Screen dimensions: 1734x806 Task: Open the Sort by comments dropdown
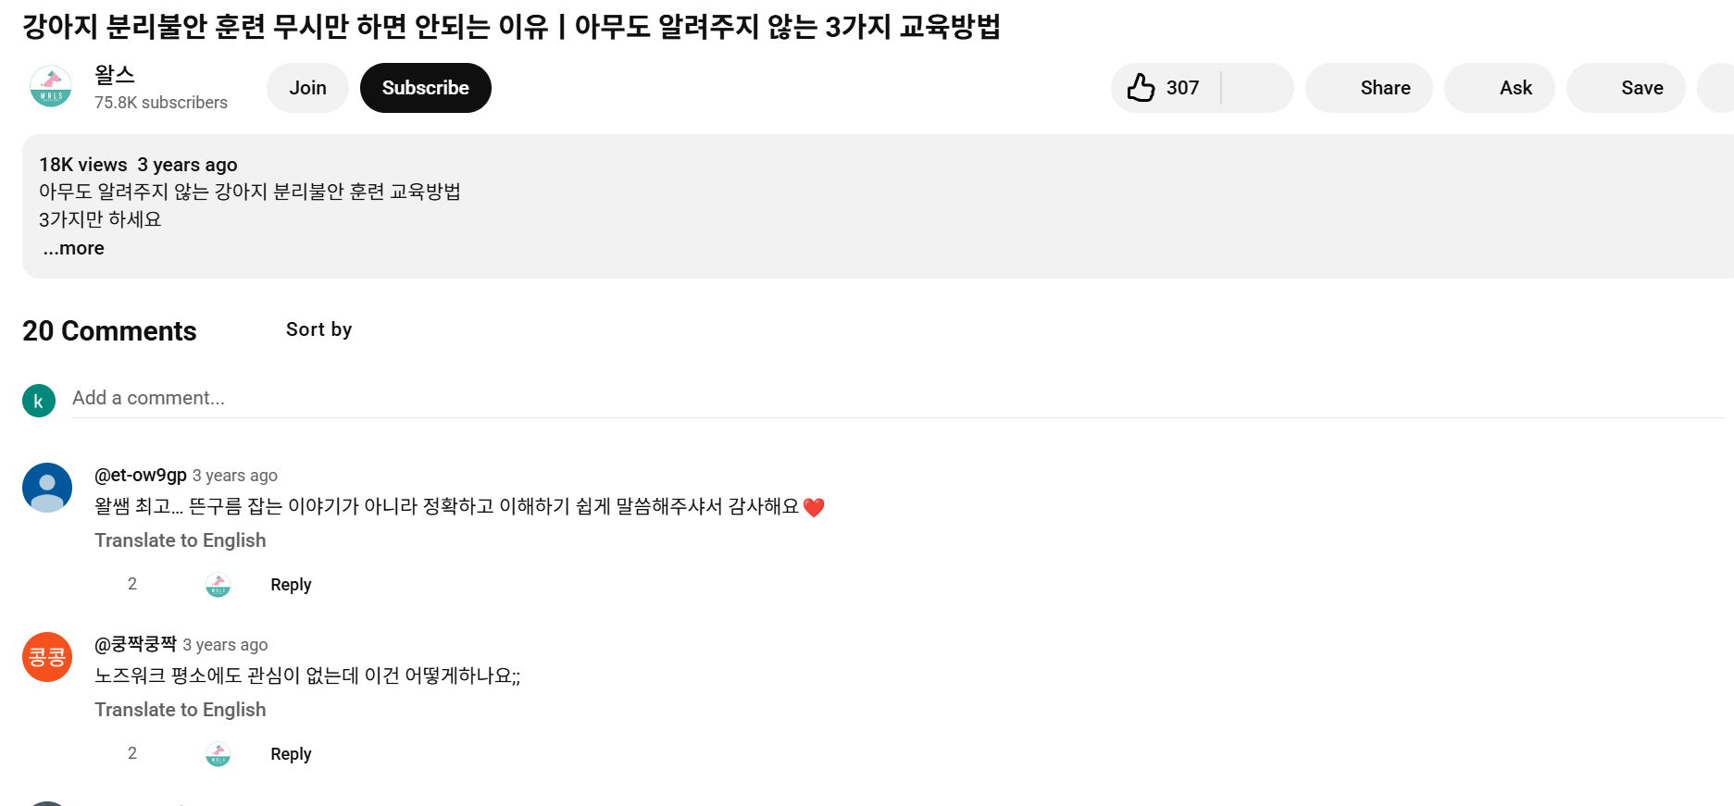coord(318,329)
